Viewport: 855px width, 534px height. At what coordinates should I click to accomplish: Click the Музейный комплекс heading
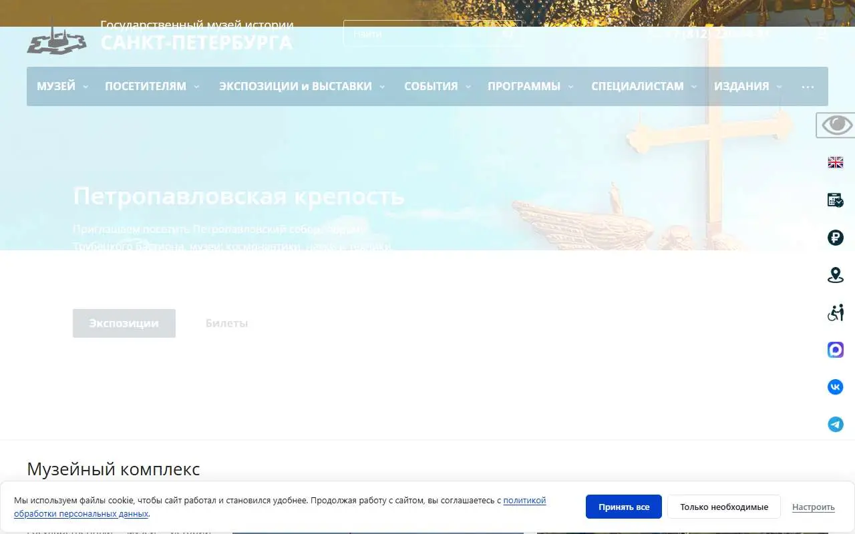tap(114, 469)
